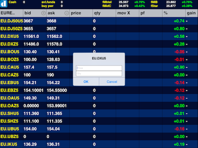Tap bid price 130.40
Viewport: 198px width, 148px height.
click(30, 52)
